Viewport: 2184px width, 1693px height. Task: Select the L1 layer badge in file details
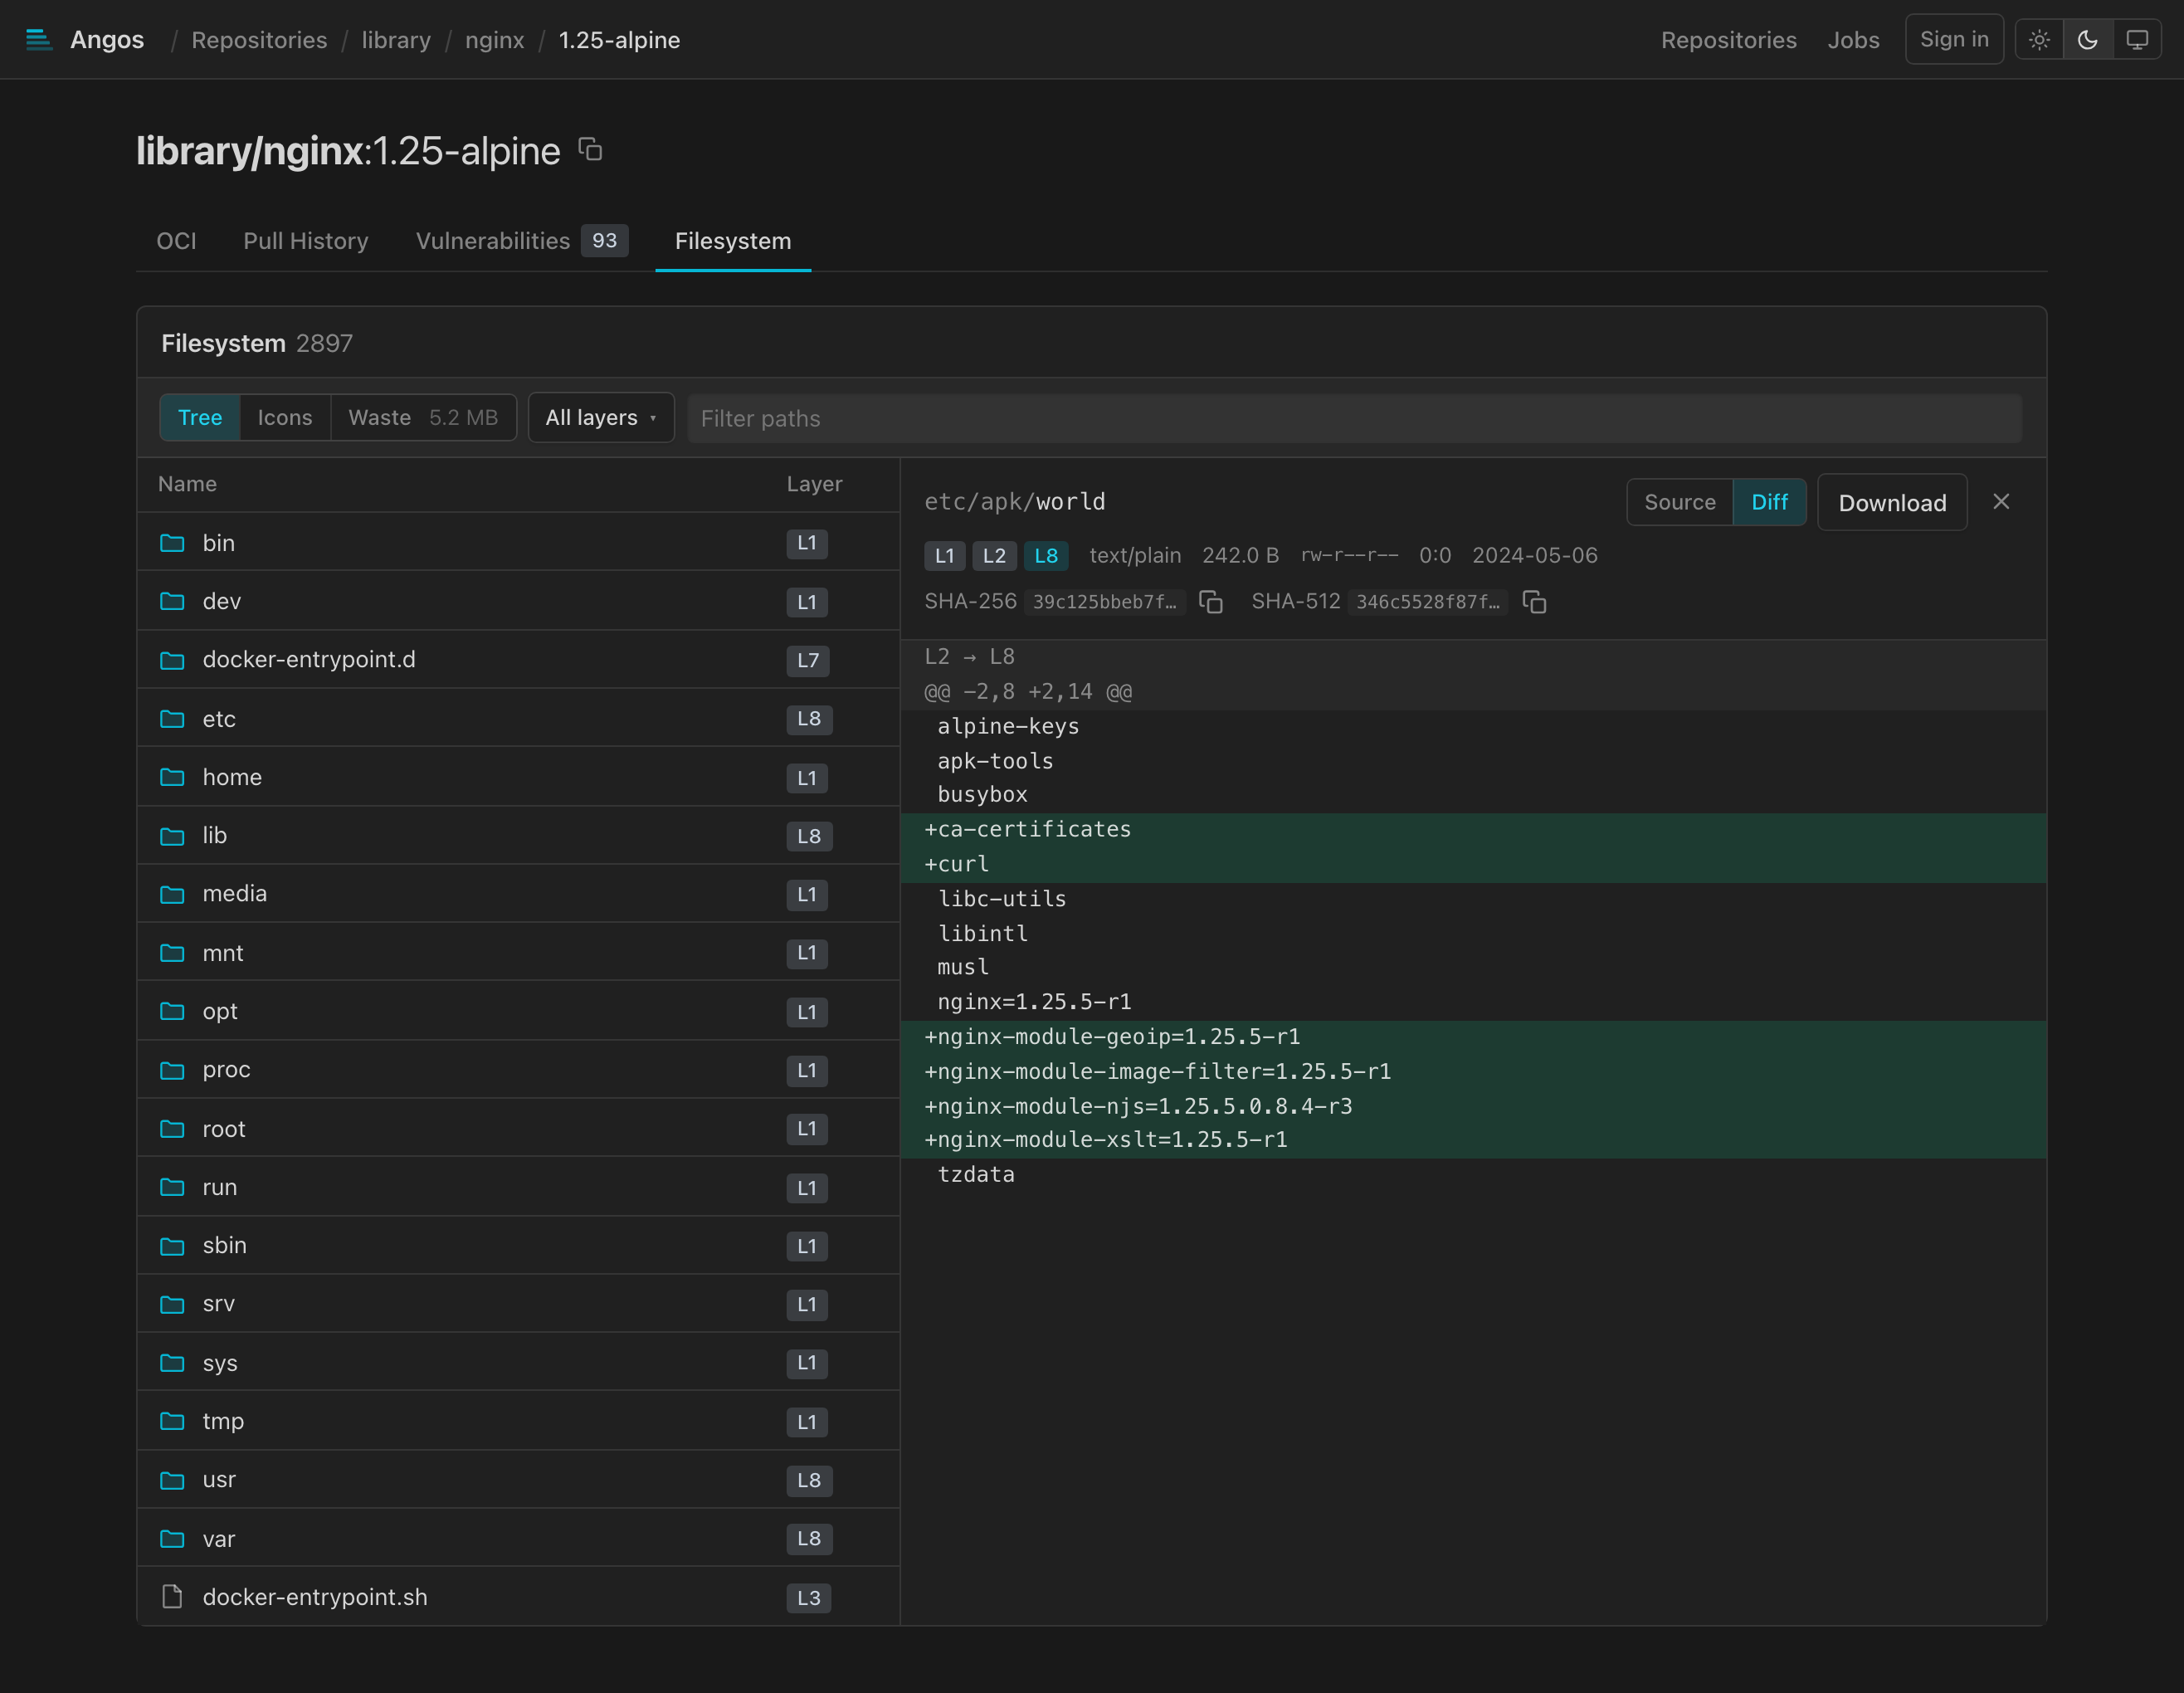click(x=944, y=556)
